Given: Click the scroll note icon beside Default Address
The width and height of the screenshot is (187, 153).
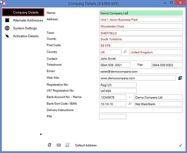Looking at the screenshot, I should (67, 145).
